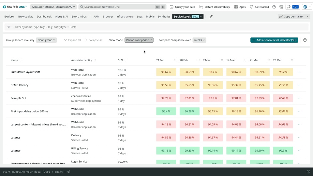Screen dimensions: 313x176
Task: Open View mode Period over period dropdown
Action: (x=139, y=40)
